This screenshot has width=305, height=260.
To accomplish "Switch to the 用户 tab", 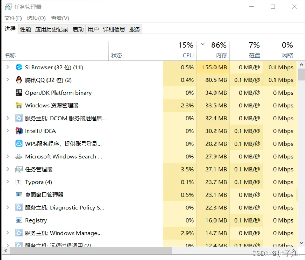I will pos(93,29).
